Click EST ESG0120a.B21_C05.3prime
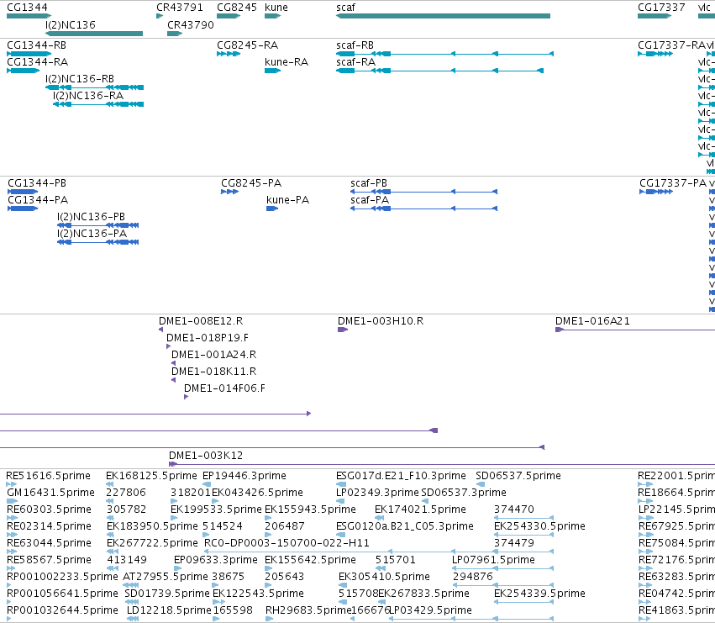 click(405, 526)
